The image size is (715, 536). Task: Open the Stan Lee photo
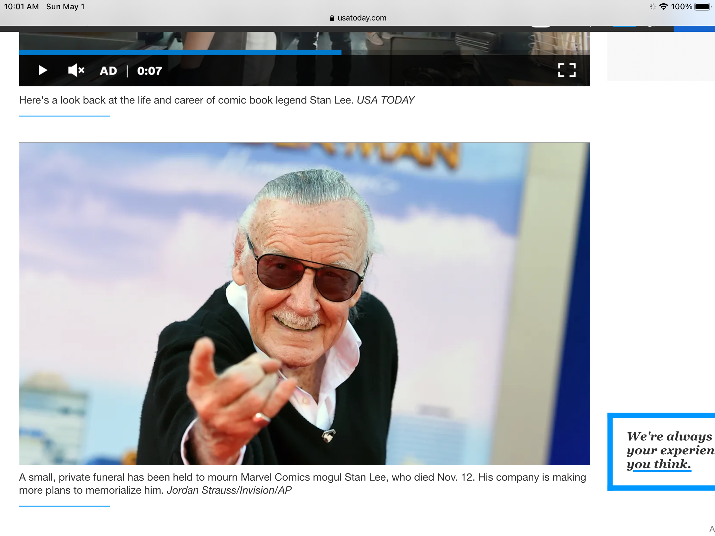(305, 304)
